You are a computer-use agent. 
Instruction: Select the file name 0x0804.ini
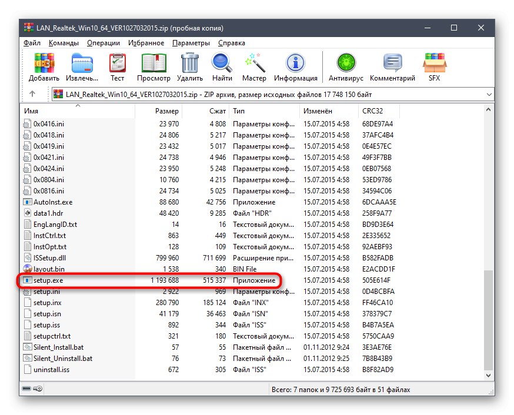(49, 179)
